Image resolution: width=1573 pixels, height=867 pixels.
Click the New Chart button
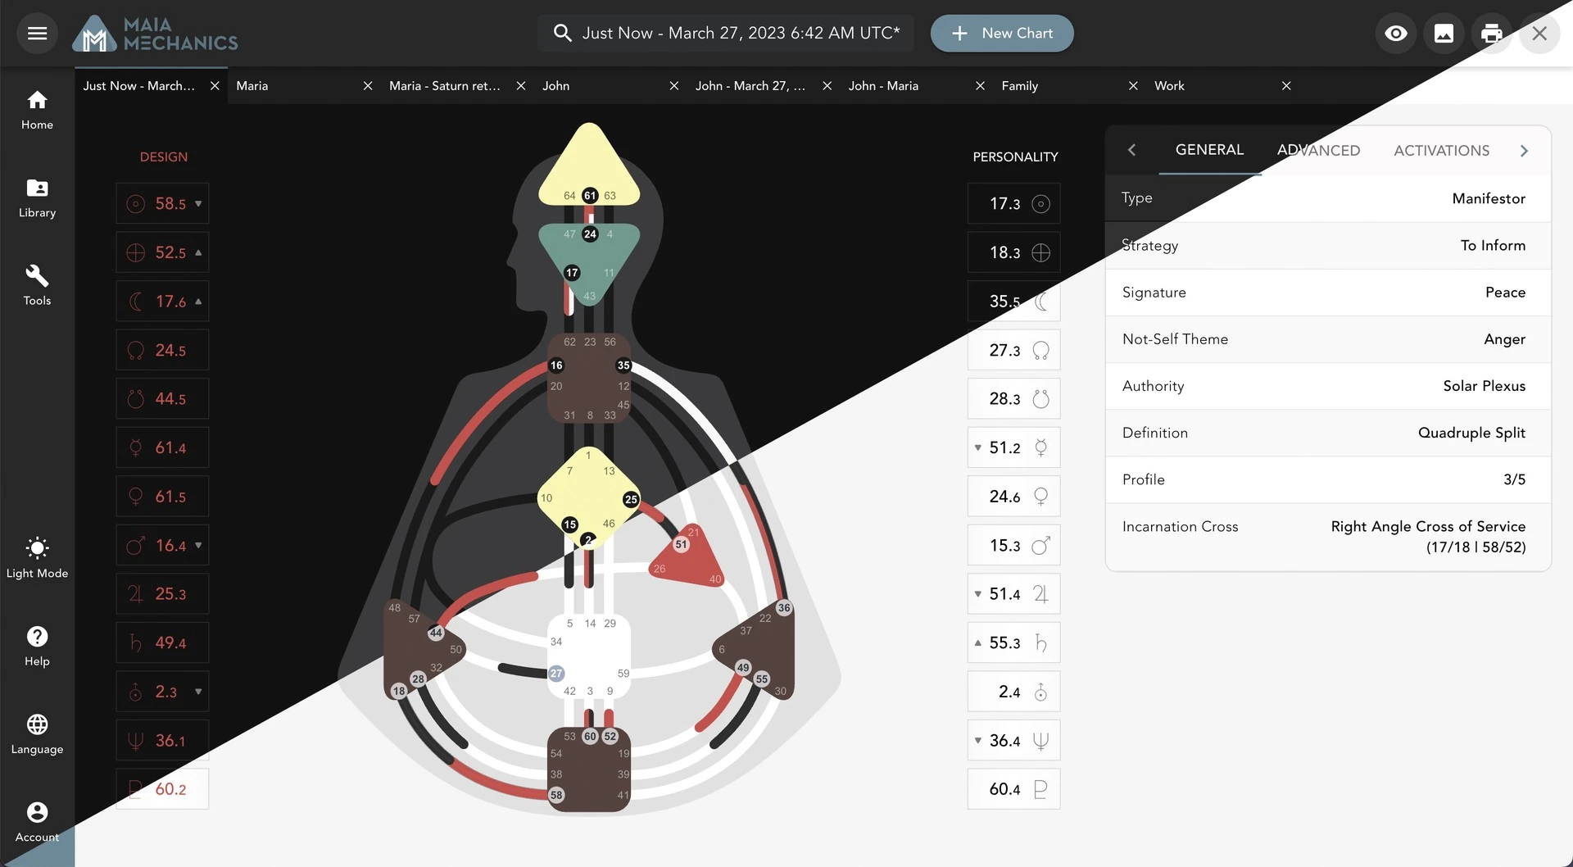pyautogui.click(x=1002, y=34)
